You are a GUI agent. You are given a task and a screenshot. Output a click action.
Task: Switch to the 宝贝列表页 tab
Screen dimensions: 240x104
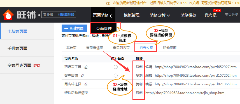click(x=121, y=48)
